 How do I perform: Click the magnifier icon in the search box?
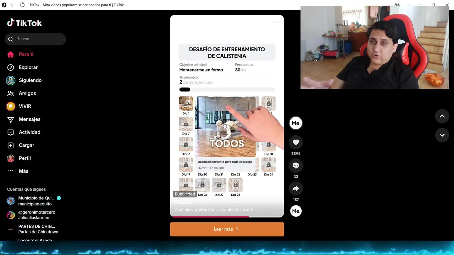pyautogui.click(x=11, y=39)
